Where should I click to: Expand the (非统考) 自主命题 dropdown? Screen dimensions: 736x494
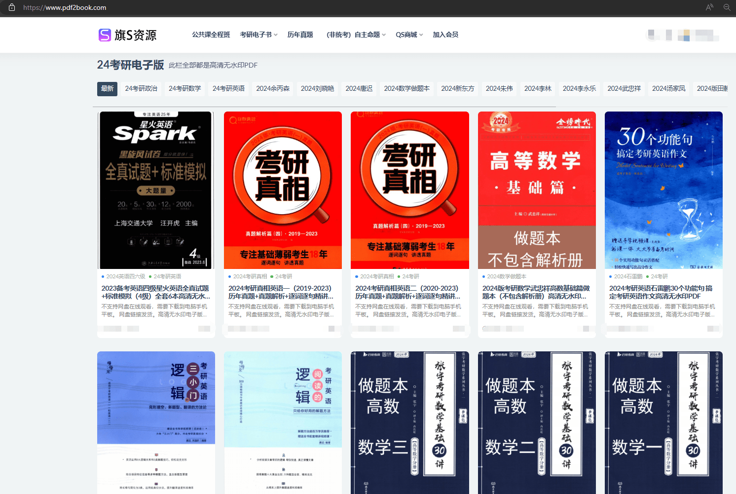(x=356, y=35)
